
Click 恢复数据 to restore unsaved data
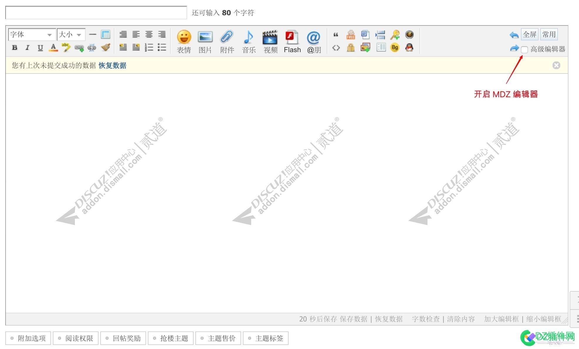pyautogui.click(x=112, y=66)
